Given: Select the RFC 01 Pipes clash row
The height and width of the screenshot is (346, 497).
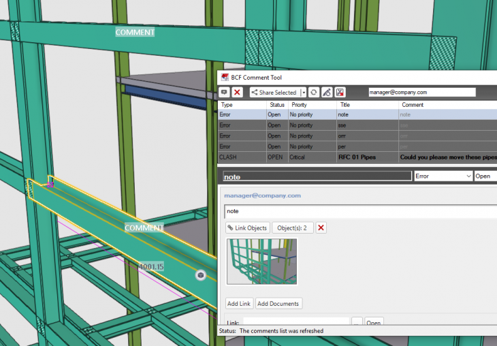Looking at the screenshot, I should point(357,157).
